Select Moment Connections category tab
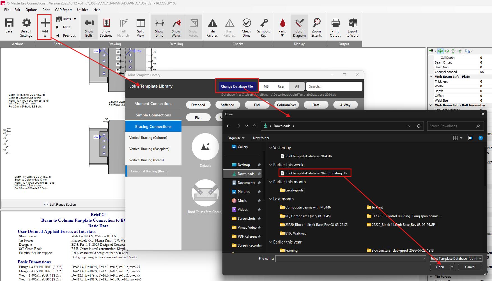The height and width of the screenshot is (281, 492). [x=153, y=104]
